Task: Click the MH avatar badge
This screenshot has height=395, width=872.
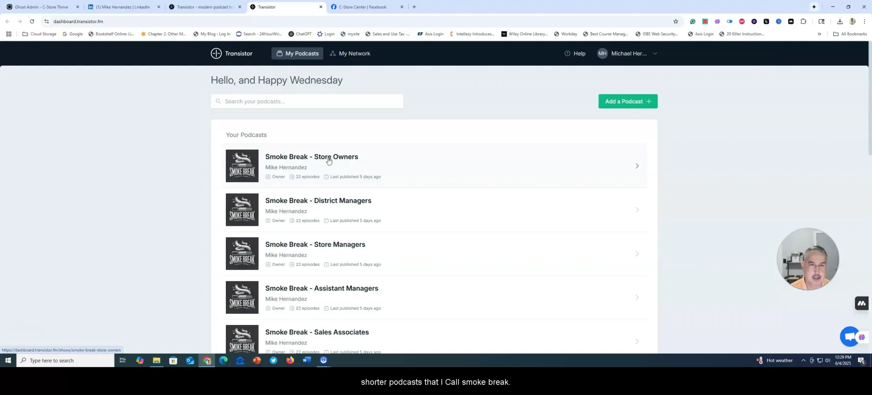Action: (602, 54)
